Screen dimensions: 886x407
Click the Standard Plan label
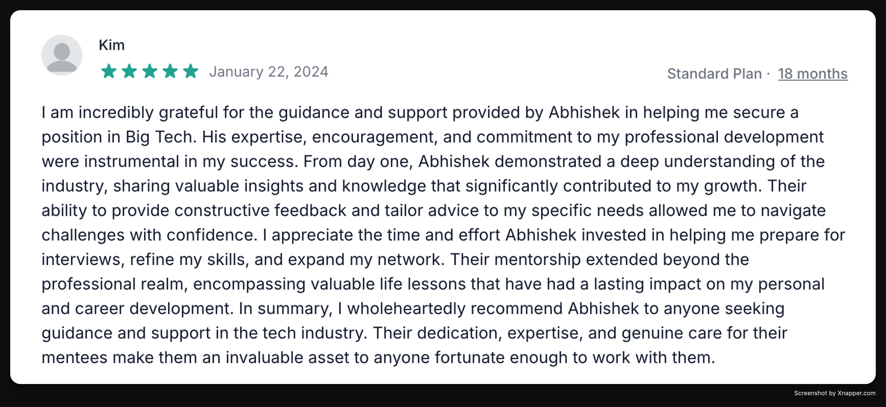tap(714, 74)
